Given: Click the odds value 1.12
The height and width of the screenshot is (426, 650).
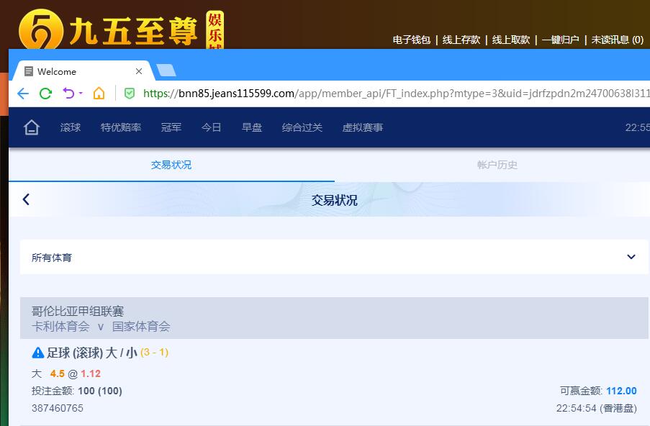Looking at the screenshot, I should coord(91,373).
